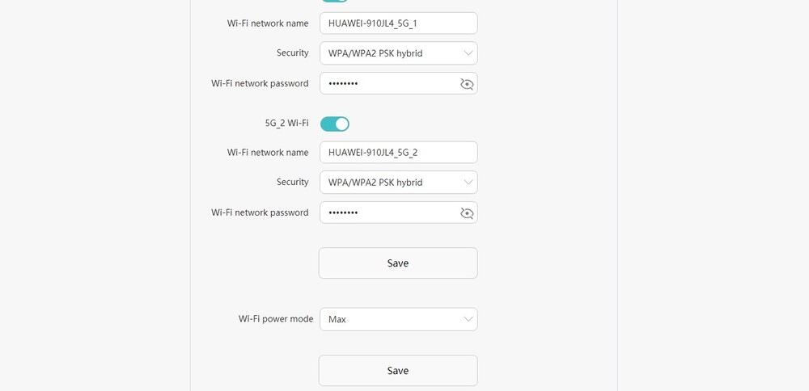The width and height of the screenshot is (809, 391).
Task: Click chevron arrow of 5G_1 Security field
Action: 468,53
